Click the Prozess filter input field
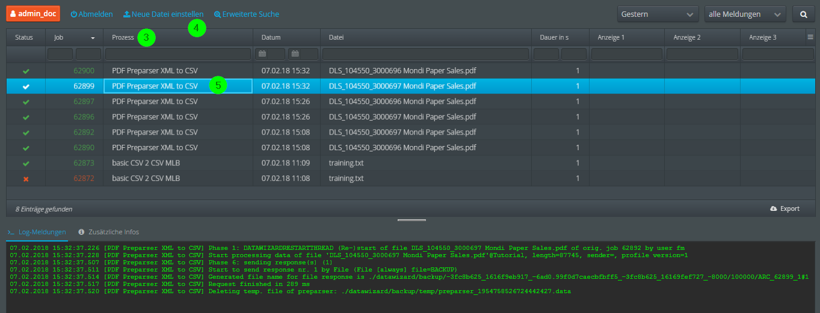This screenshot has height=313, width=820. (178, 54)
